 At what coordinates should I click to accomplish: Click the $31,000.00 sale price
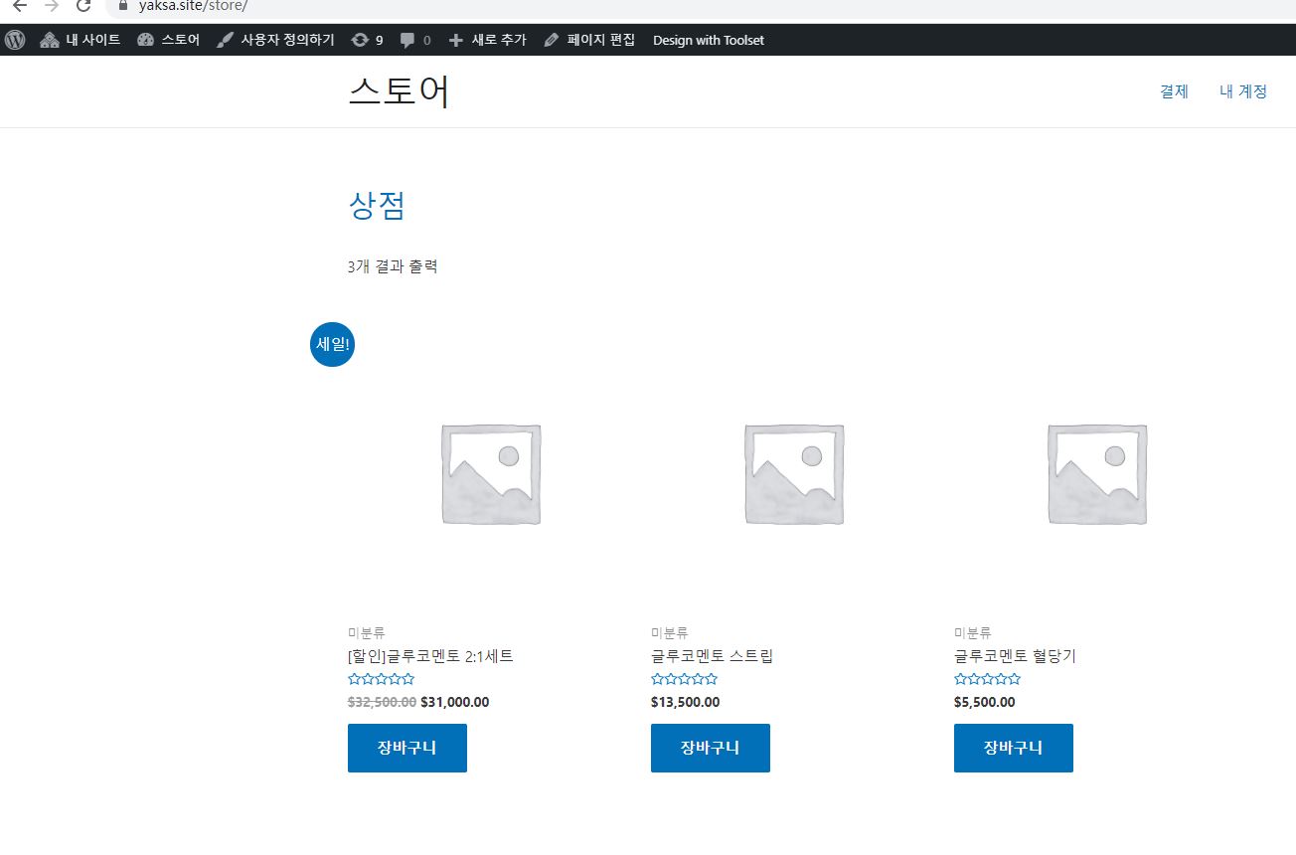(455, 702)
